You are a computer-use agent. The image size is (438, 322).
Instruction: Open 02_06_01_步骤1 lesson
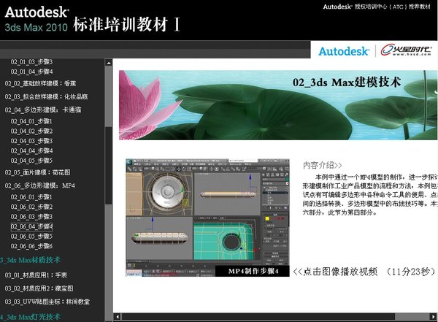coord(31,197)
